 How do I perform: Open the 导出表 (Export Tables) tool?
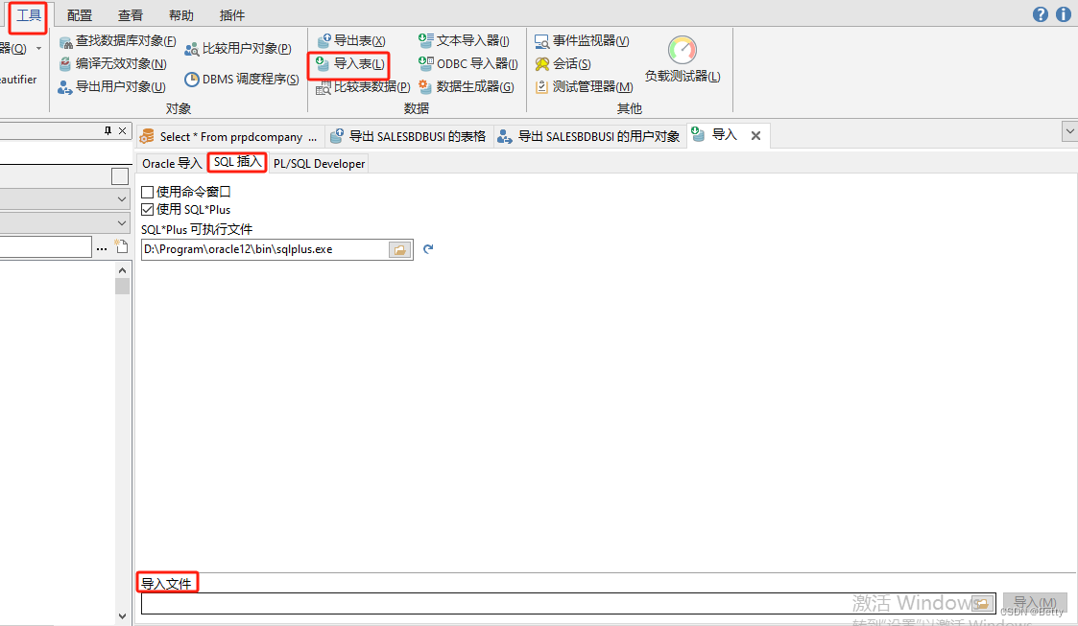[x=352, y=40]
